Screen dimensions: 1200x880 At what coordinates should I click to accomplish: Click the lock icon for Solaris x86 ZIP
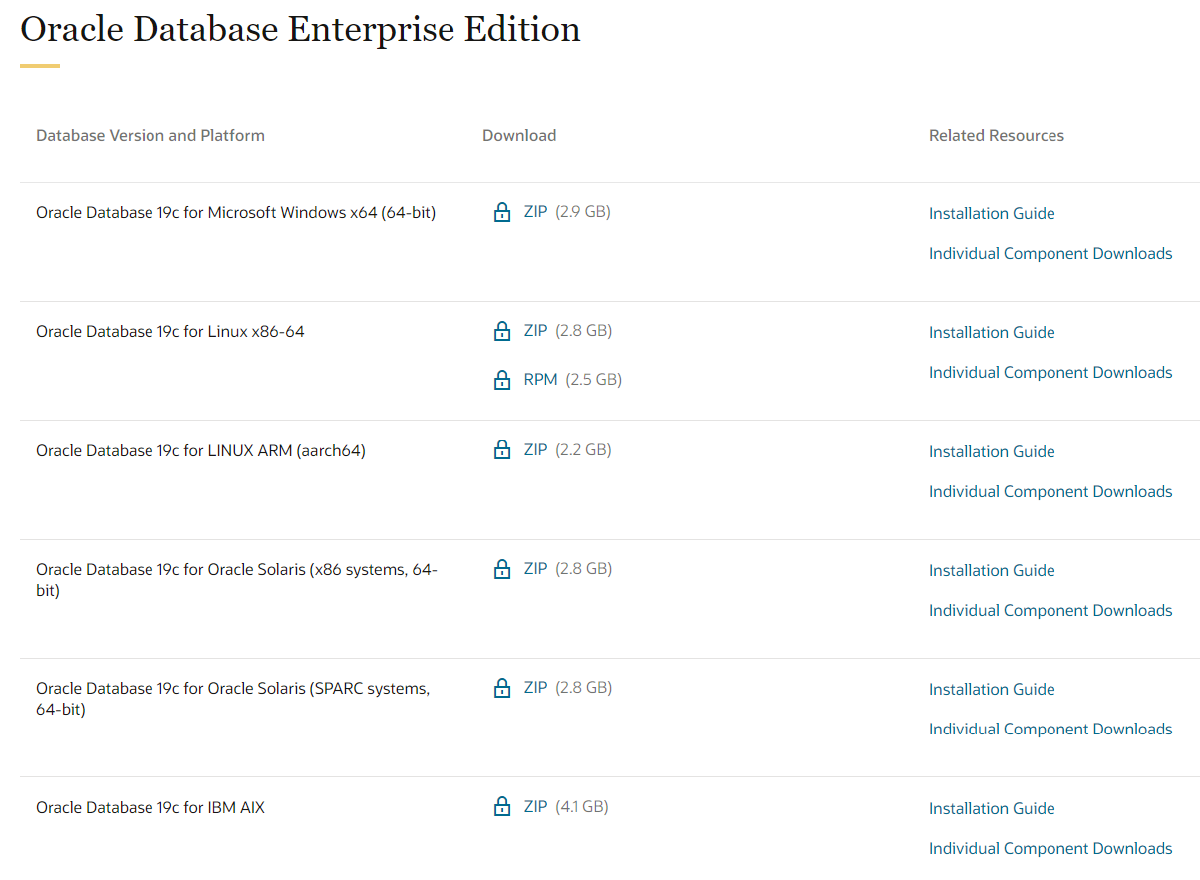click(501, 568)
